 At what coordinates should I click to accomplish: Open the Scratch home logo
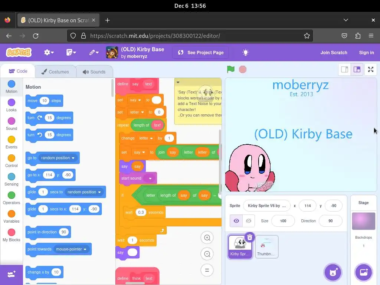pyautogui.click(x=19, y=52)
